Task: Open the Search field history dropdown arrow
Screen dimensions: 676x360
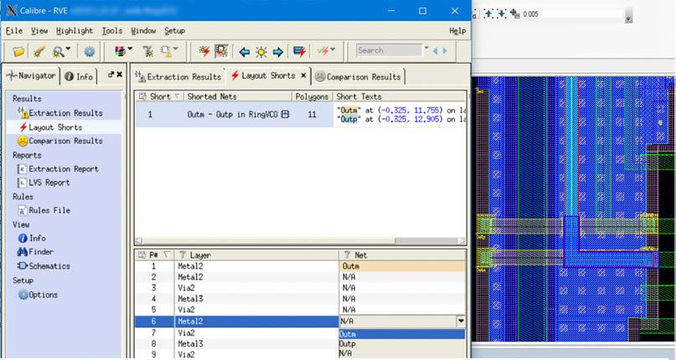Action: [426, 49]
